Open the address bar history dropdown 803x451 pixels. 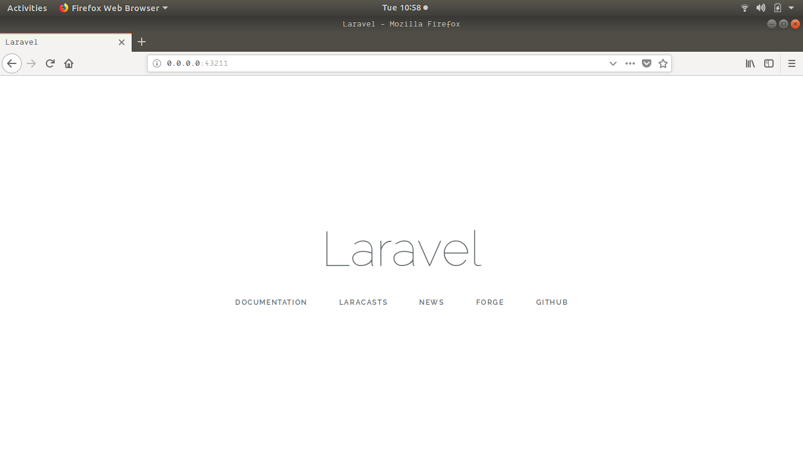(613, 63)
